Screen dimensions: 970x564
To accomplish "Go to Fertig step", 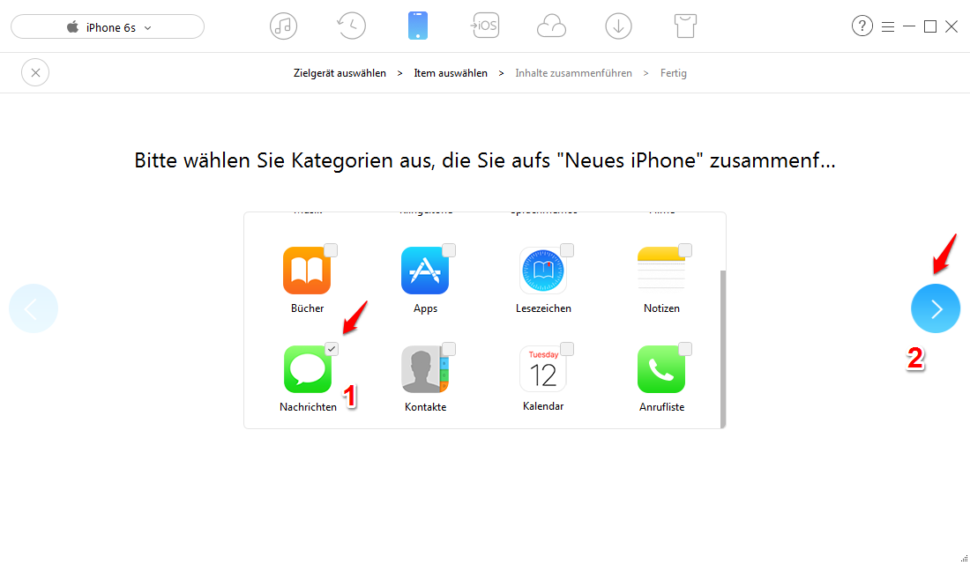I will tap(673, 73).
